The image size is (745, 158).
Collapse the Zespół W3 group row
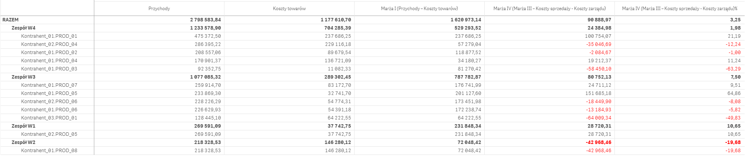(x=23, y=77)
